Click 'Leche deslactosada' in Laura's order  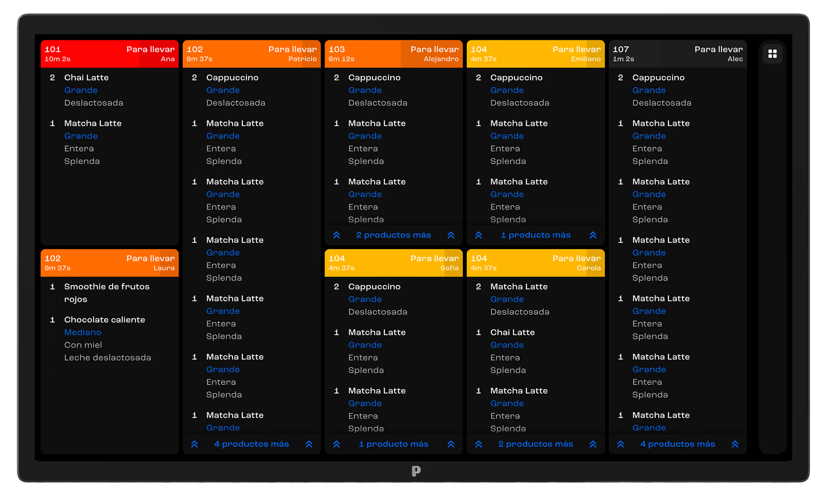pos(108,358)
